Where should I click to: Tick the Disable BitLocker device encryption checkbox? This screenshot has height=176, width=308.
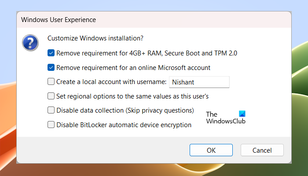51,125
